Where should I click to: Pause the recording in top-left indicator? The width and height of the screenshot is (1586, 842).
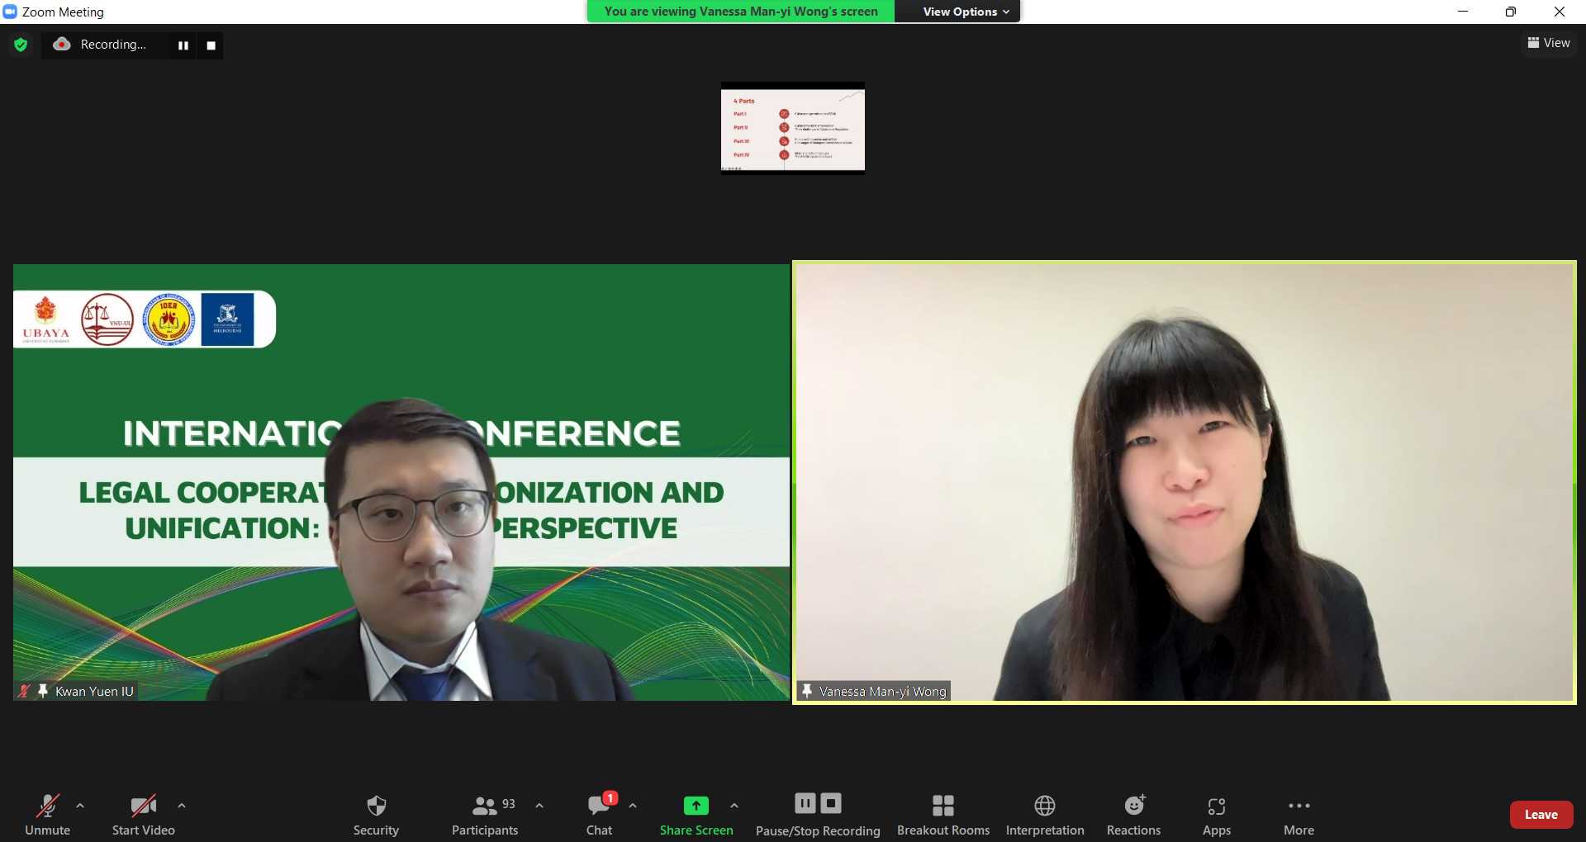(183, 45)
